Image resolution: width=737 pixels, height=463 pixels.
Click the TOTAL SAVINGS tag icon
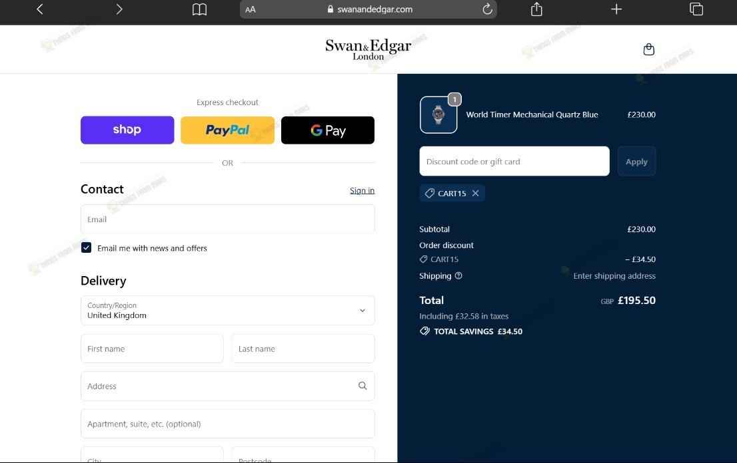click(424, 331)
